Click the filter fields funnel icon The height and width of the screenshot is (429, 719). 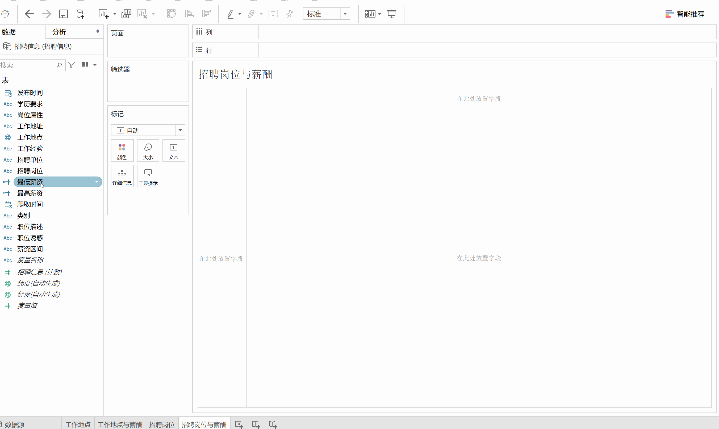point(71,65)
